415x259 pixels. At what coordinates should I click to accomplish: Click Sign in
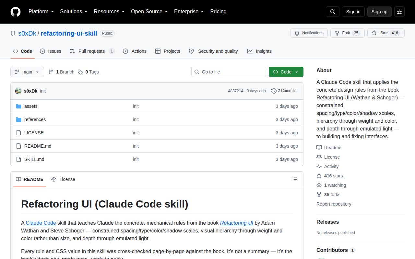tap(353, 12)
